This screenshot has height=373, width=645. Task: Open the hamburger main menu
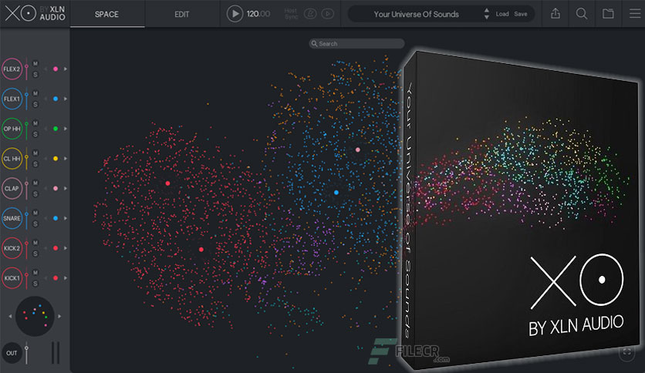coord(635,14)
